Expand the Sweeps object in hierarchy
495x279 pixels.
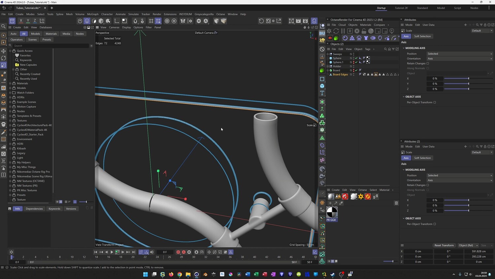point(328,54)
